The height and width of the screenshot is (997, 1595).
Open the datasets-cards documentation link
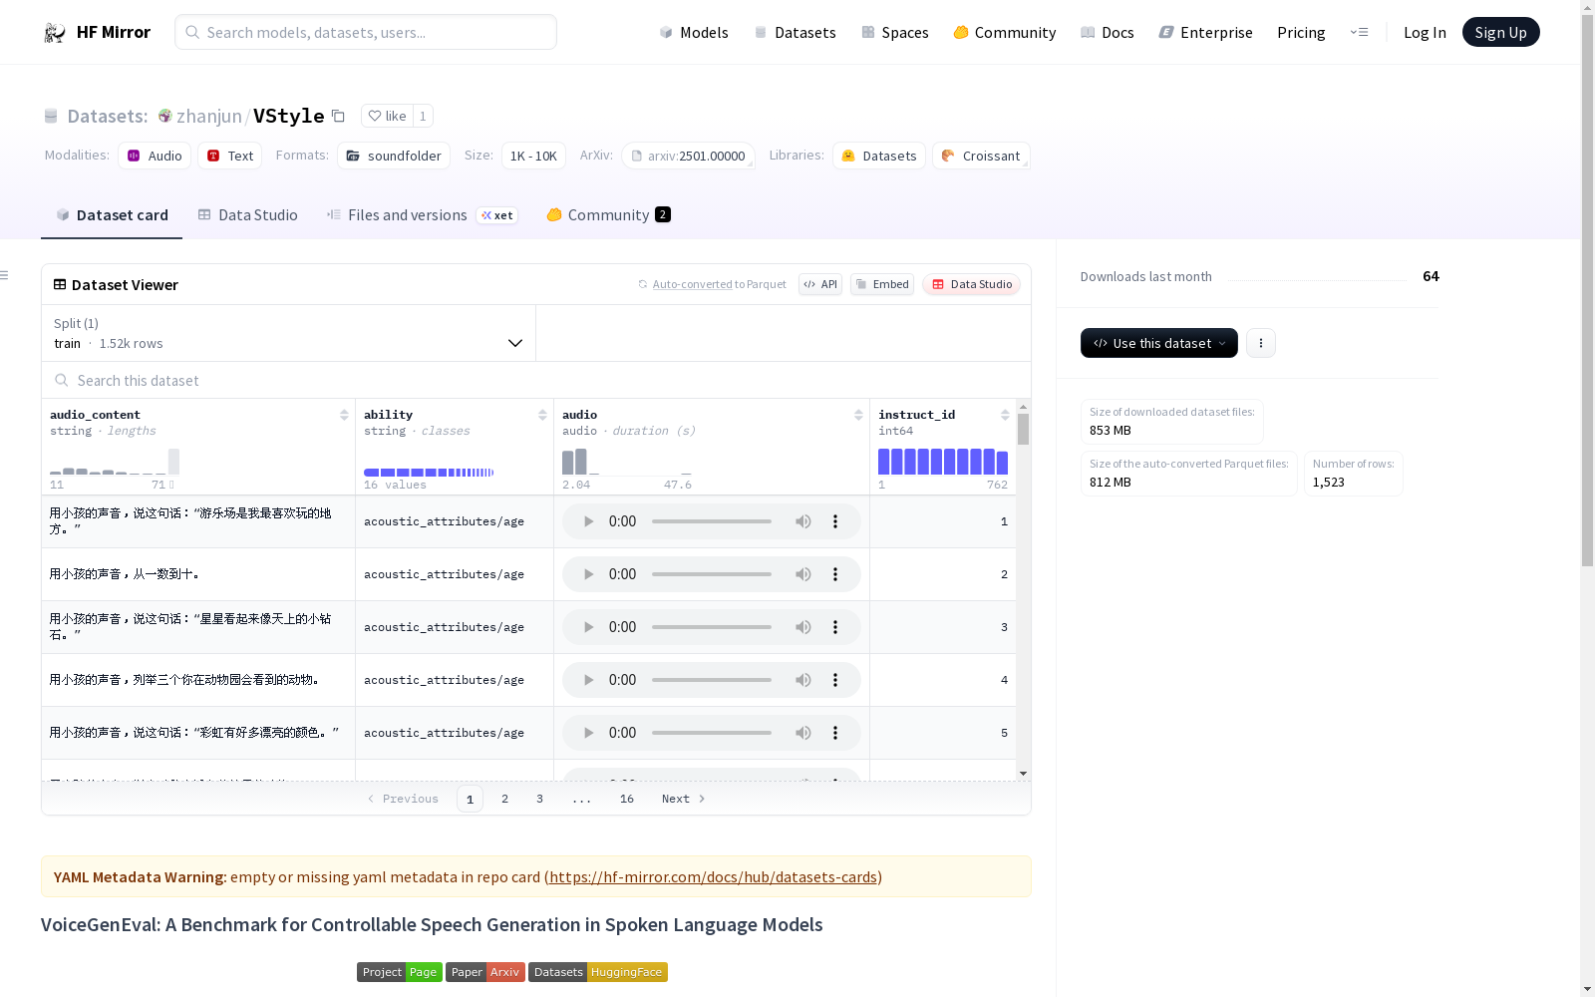click(713, 877)
